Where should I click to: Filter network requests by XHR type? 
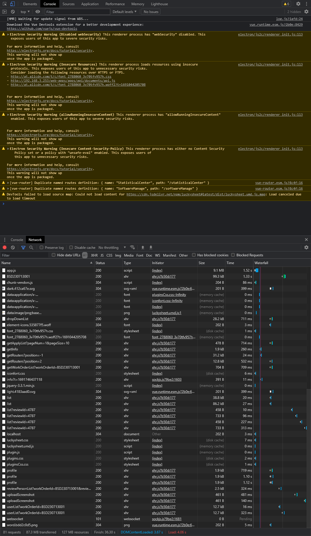pos(94,255)
